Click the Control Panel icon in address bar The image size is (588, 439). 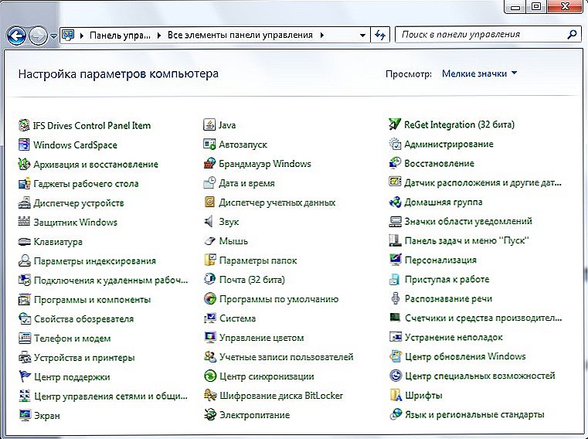point(68,36)
